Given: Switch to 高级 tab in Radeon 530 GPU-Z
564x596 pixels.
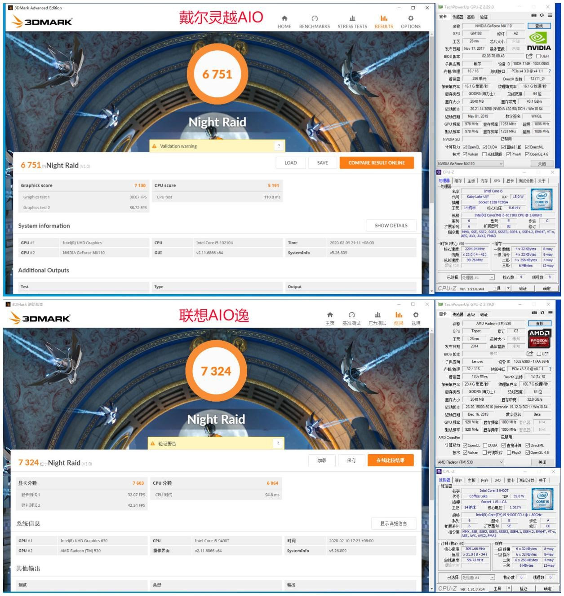Looking at the screenshot, I should tap(471, 315).
